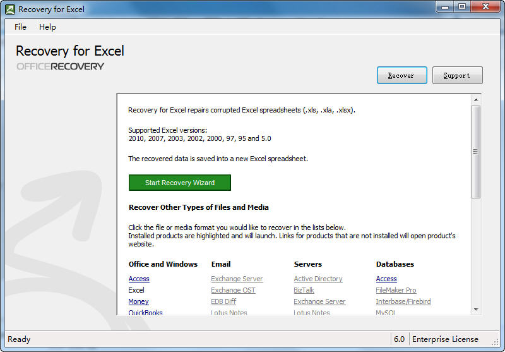This screenshot has height=352, width=505.
Task: Open the QuickBooks recovery link
Action: (145, 312)
